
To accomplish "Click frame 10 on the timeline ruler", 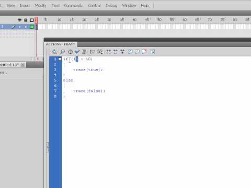I will (x=59, y=20).
